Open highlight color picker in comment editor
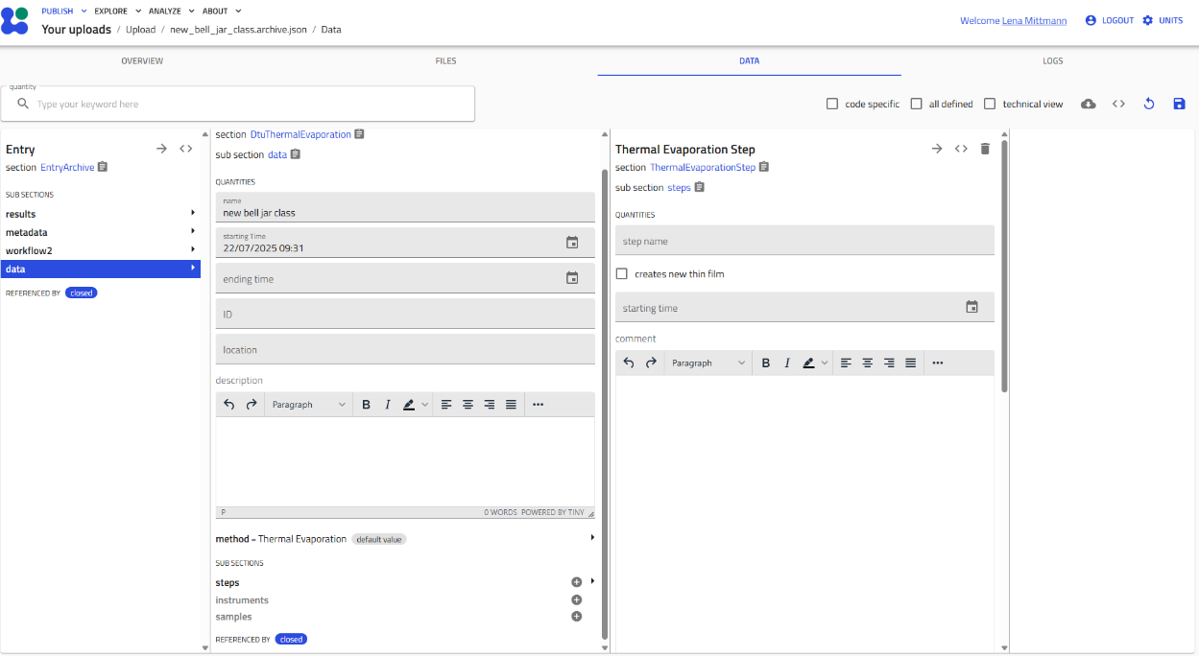The image size is (1199, 656). tap(825, 363)
